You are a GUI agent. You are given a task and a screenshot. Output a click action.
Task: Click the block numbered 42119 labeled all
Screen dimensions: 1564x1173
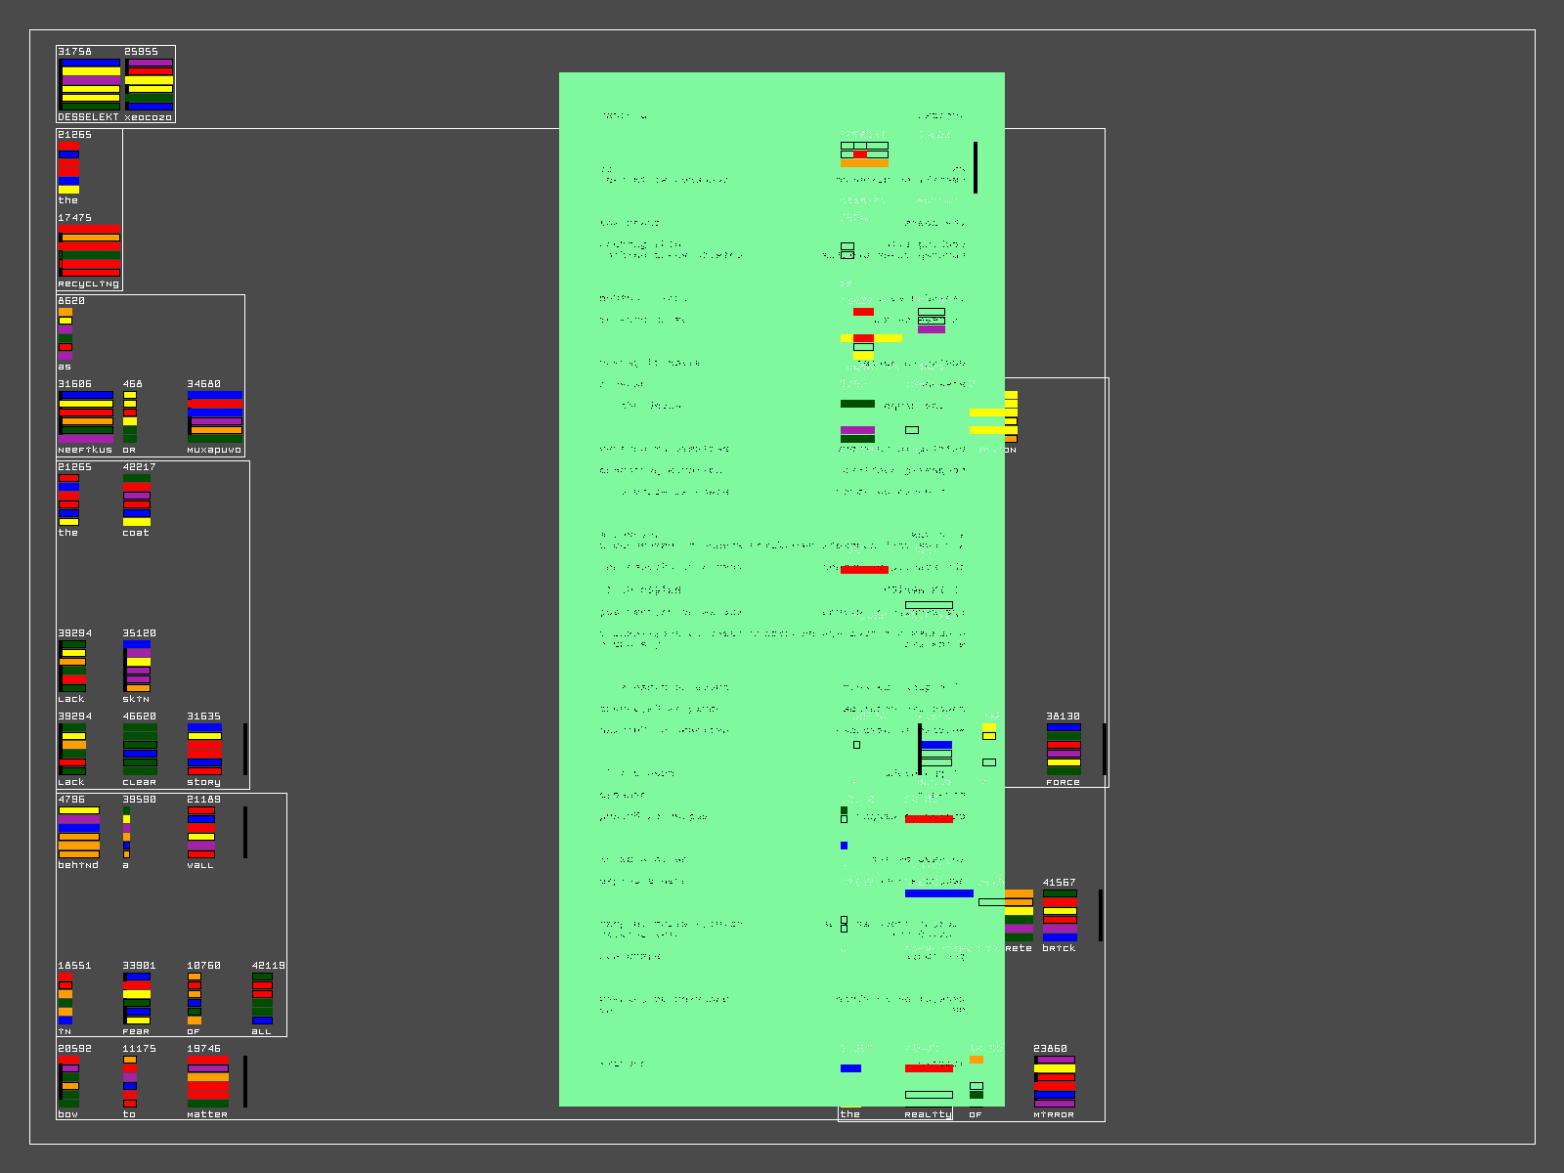click(x=262, y=999)
